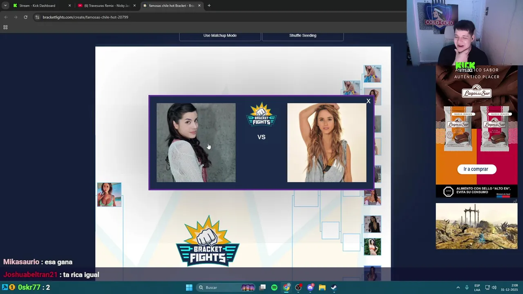The width and height of the screenshot is (523, 294).
Task: Click contestant in black dress thumbnail
Action: (x=372, y=224)
